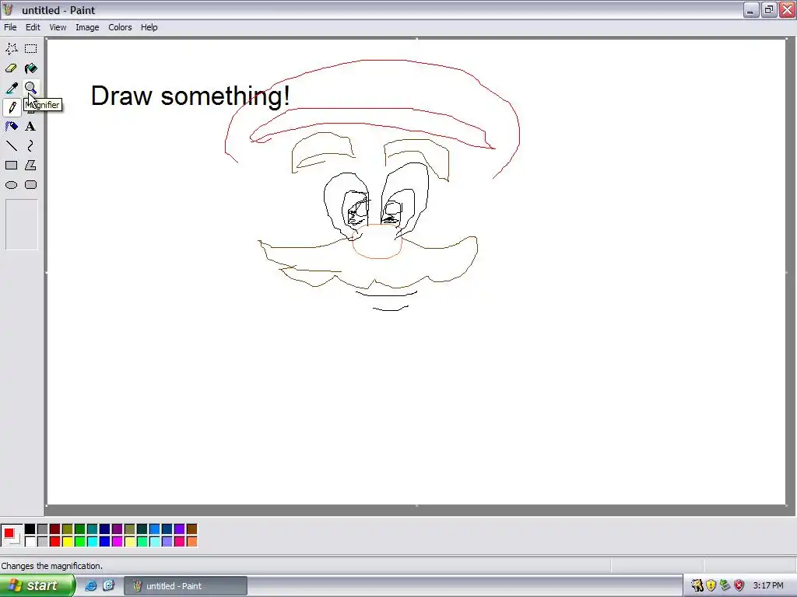The image size is (797, 597).
Task: Choose the magenta swatch
Action: coord(118,542)
